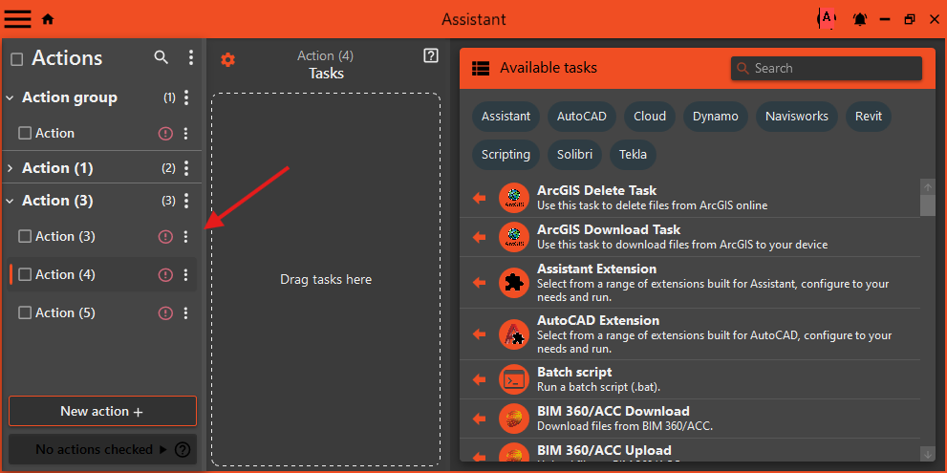Image resolution: width=947 pixels, height=473 pixels.
Task: Click warning icon next to Action (5)
Action: point(165,313)
